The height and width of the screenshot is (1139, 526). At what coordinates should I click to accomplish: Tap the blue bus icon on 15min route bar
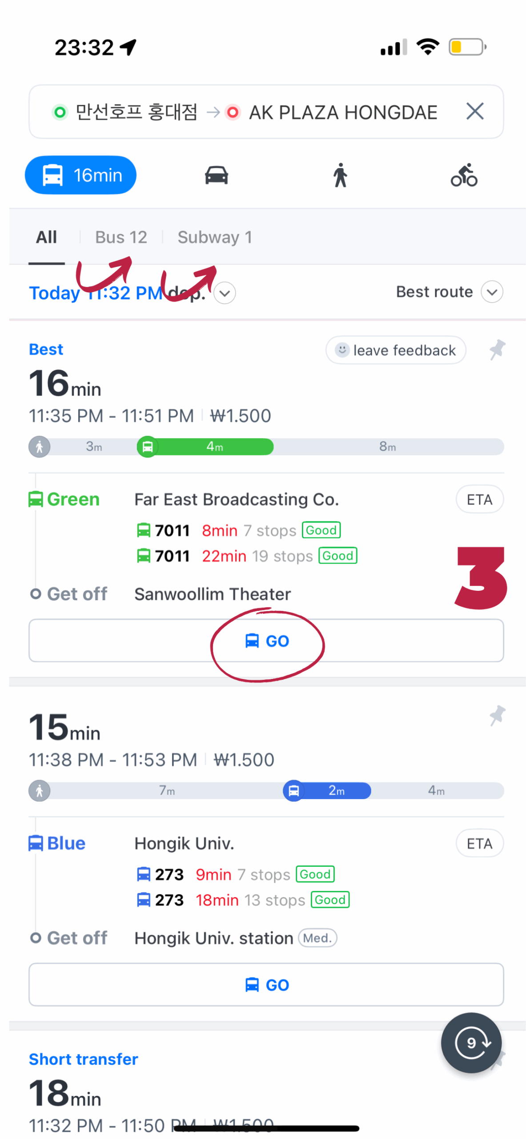293,790
